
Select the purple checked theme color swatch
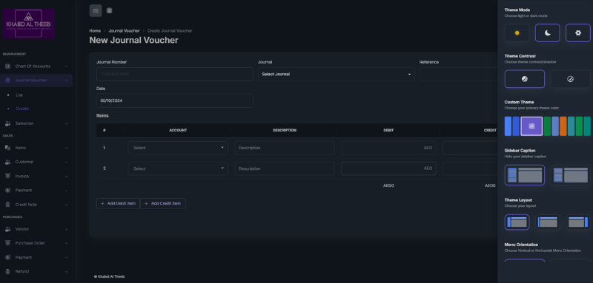(531, 126)
